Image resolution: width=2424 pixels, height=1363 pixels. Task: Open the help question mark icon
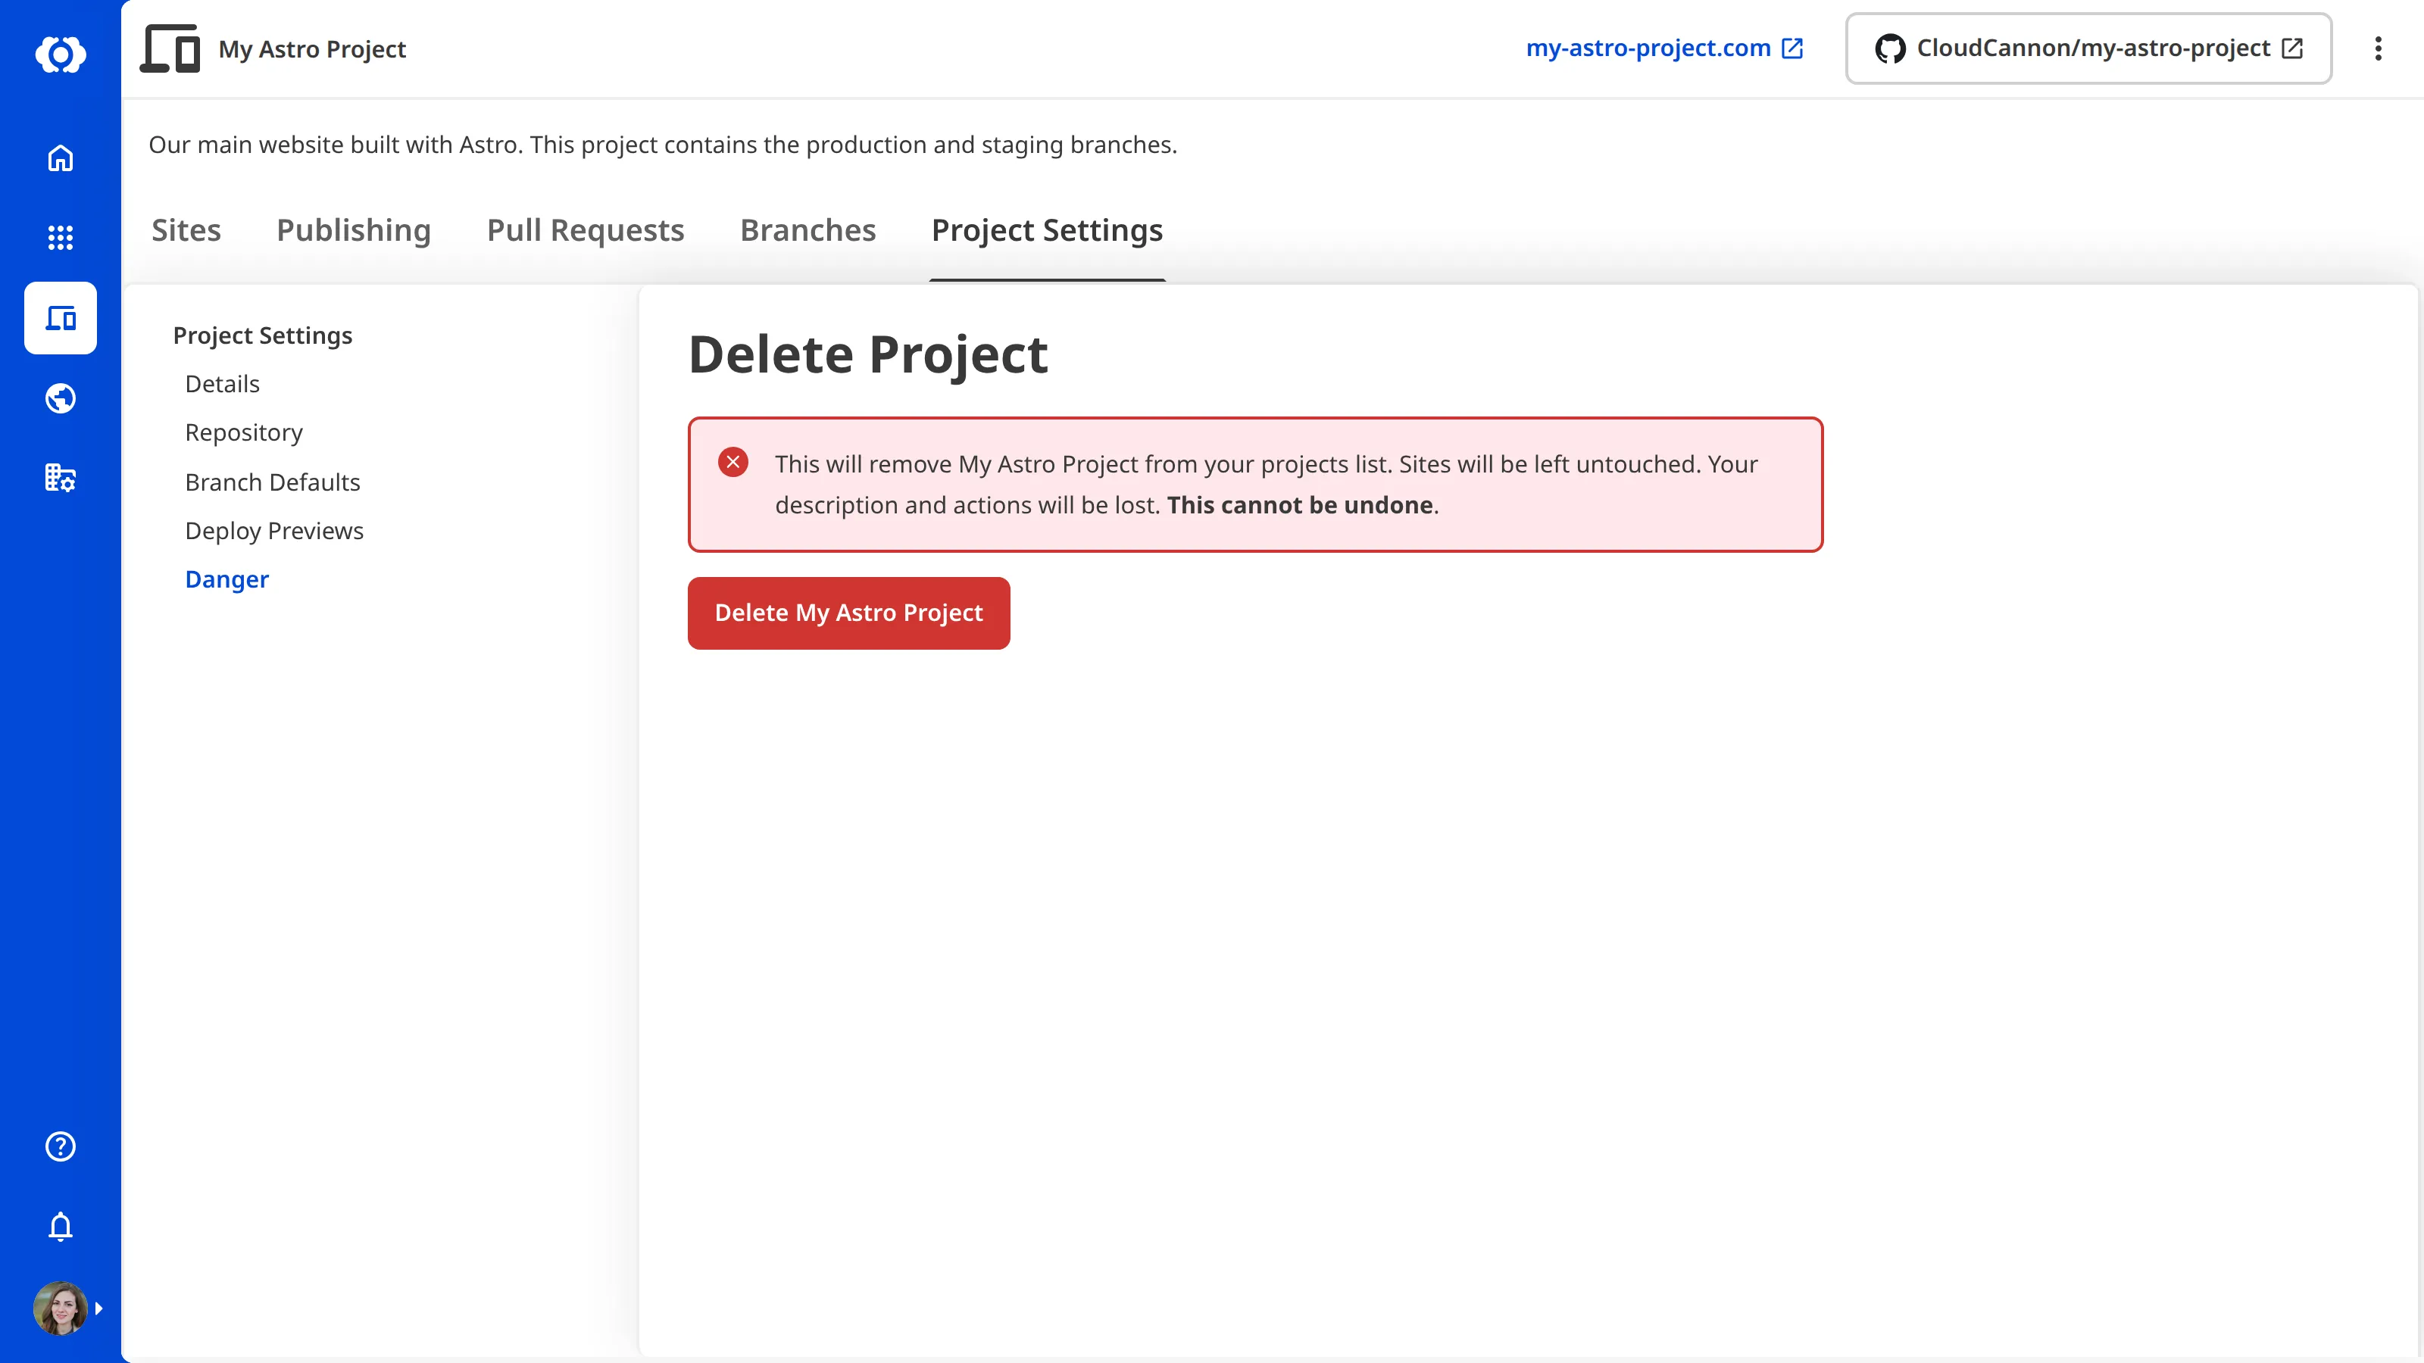[x=61, y=1146]
